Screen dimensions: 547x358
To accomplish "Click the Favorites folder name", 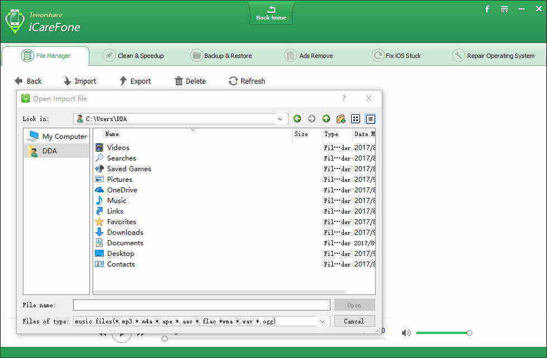I will point(122,222).
